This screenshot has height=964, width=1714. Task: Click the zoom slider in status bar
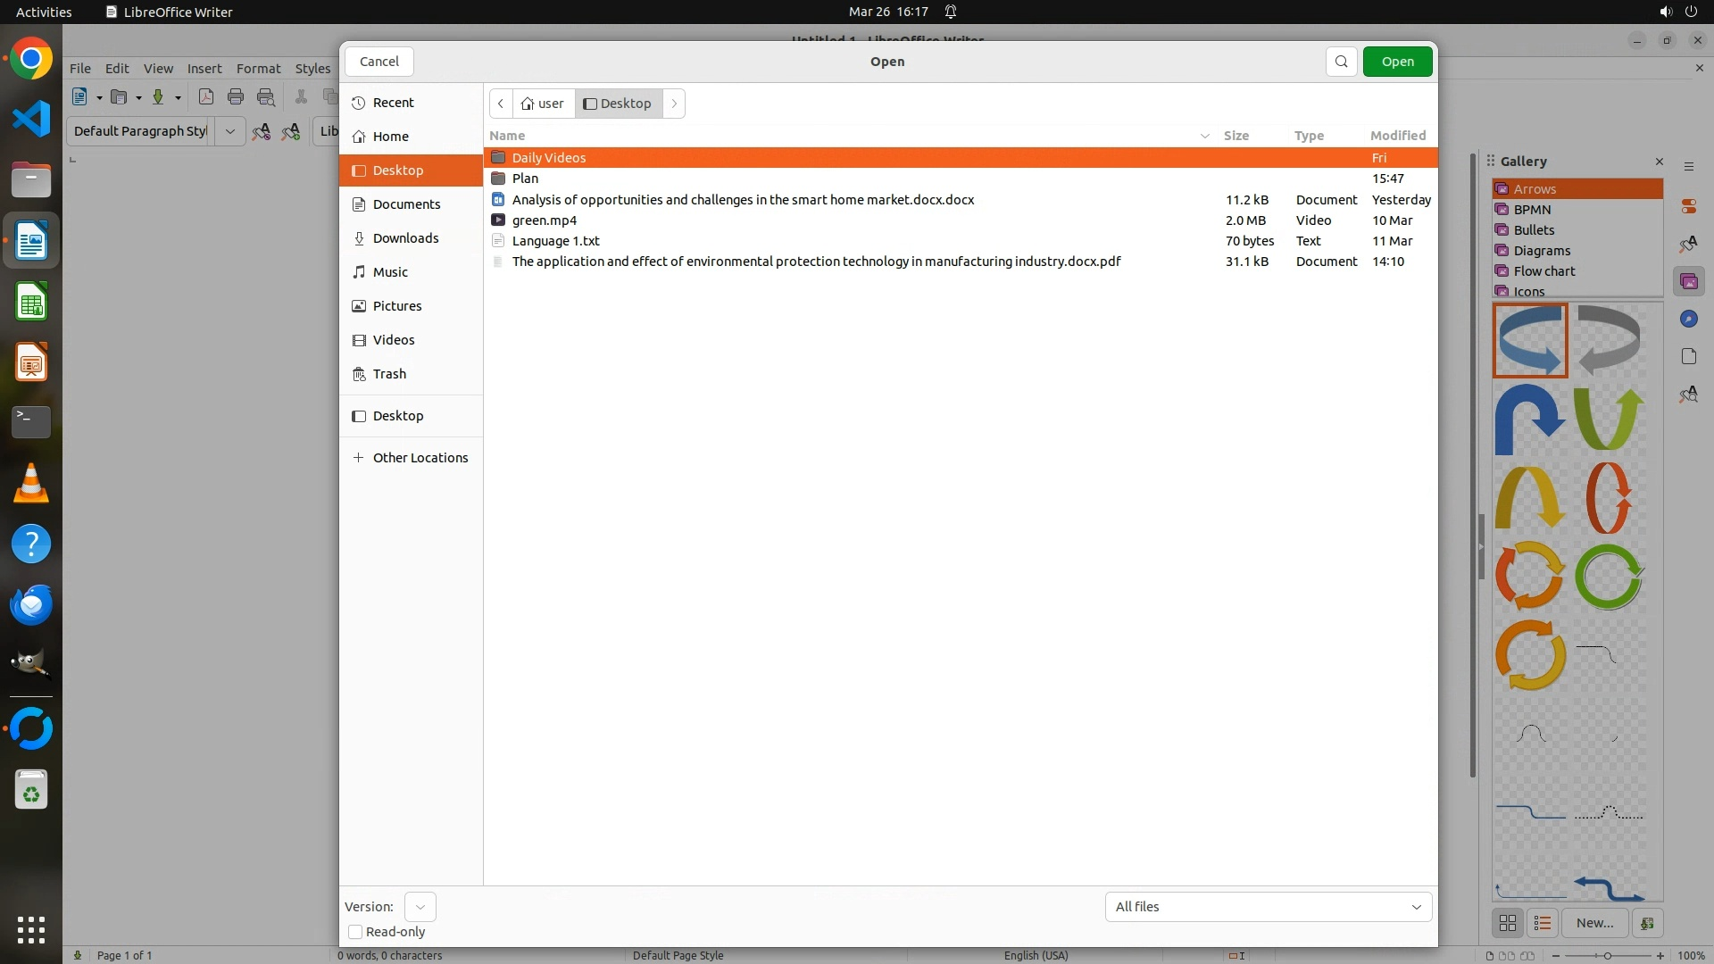[x=1607, y=955]
